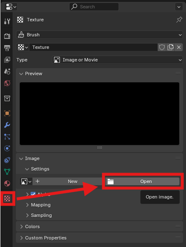Toggle the Alpha checkbox

coord(33,194)
